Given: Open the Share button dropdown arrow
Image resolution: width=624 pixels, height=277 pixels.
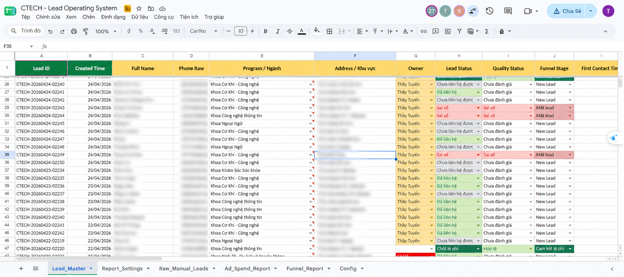Looking at the screenshot, I should pyautogui.click(x=590, y=11).
